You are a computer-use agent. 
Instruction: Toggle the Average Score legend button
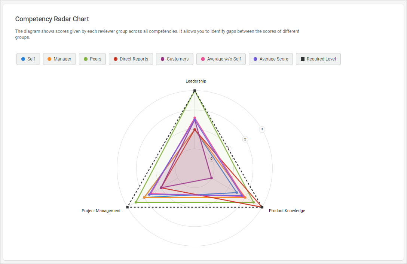point(271,59)
